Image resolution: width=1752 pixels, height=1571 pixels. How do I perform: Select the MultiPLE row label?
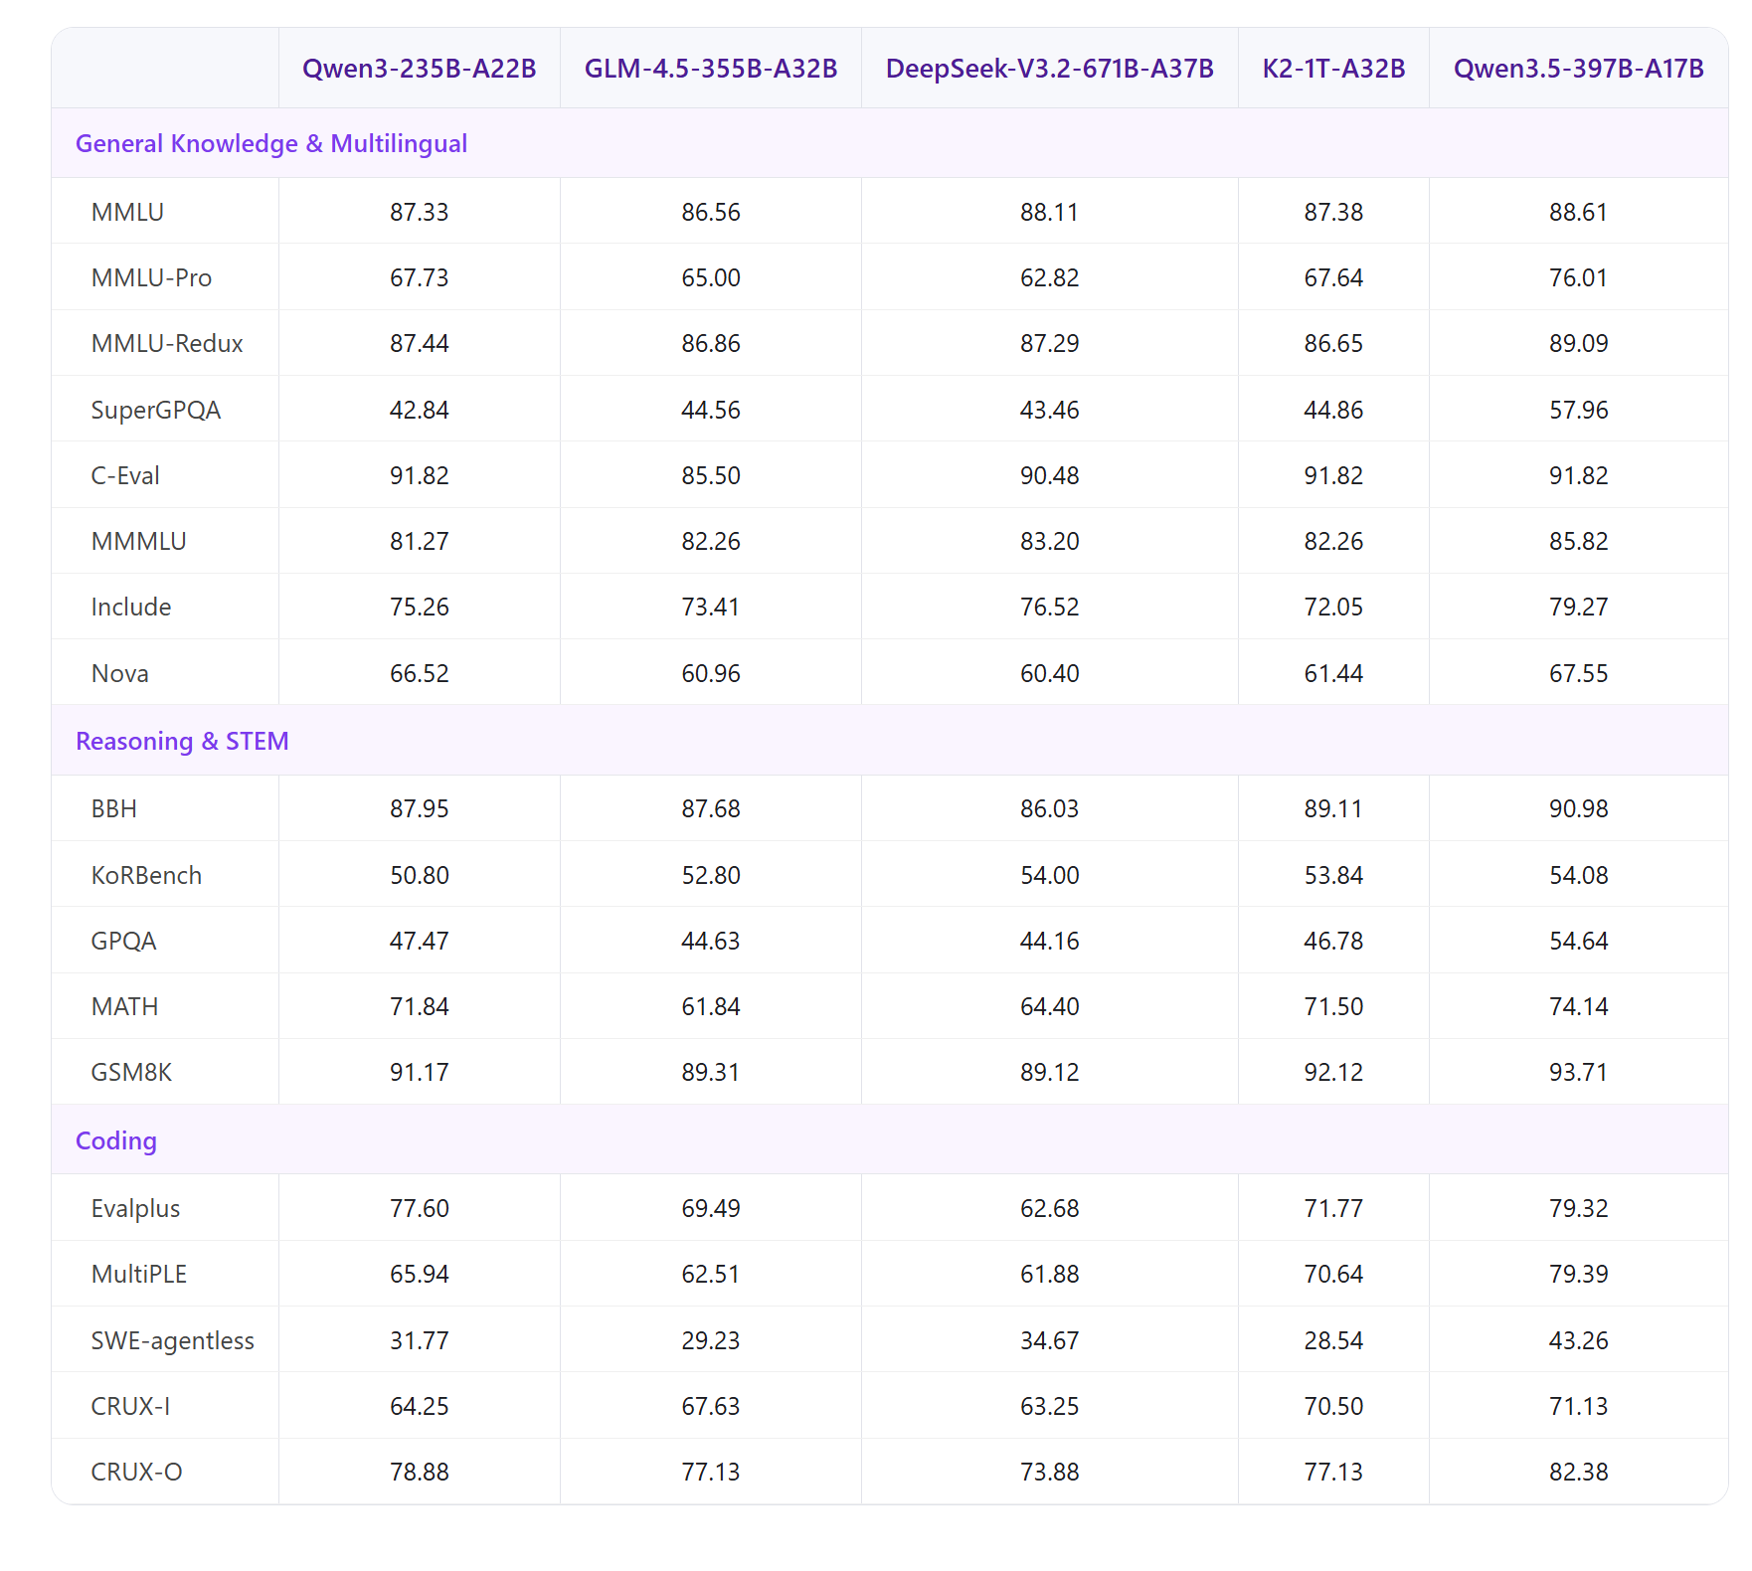[138, 1275]
